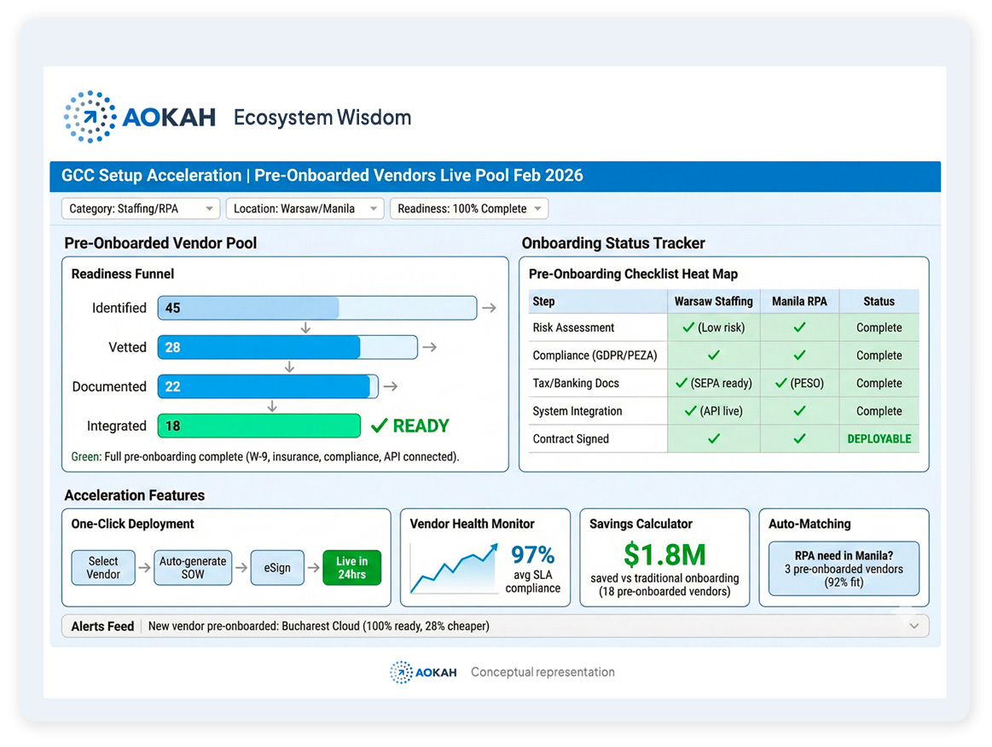This screenshot has width=992, height=747.
Task: Click the Live in 24hrs button
Action: pyautogui.click(x=351, y=568)
